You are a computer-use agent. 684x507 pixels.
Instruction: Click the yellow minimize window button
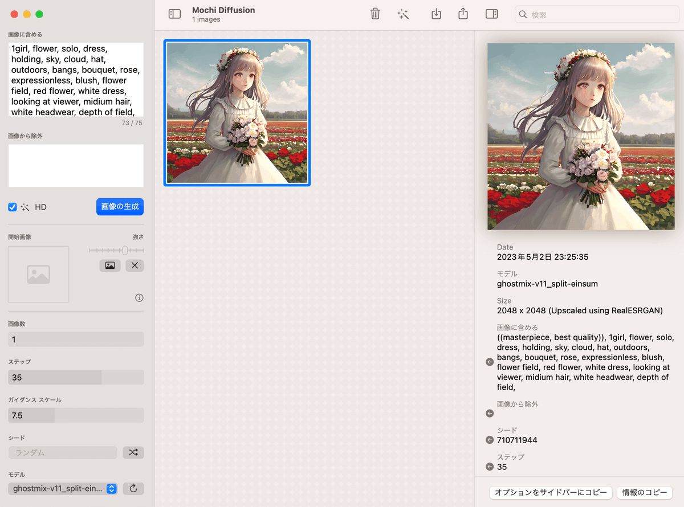click(x=27, y=14)
